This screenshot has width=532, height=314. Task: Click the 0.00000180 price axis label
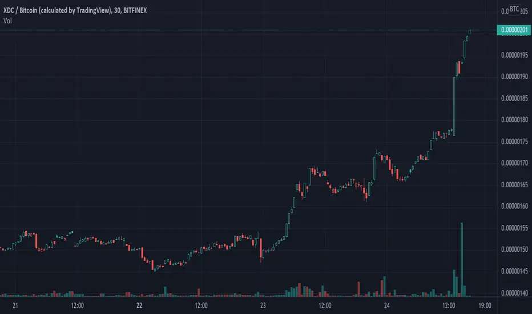[x=514, y=120]
